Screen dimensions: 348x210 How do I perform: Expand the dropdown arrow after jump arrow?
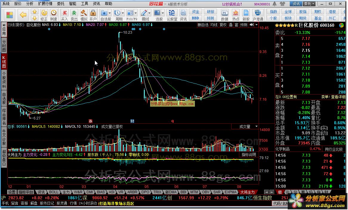[256, 25]
